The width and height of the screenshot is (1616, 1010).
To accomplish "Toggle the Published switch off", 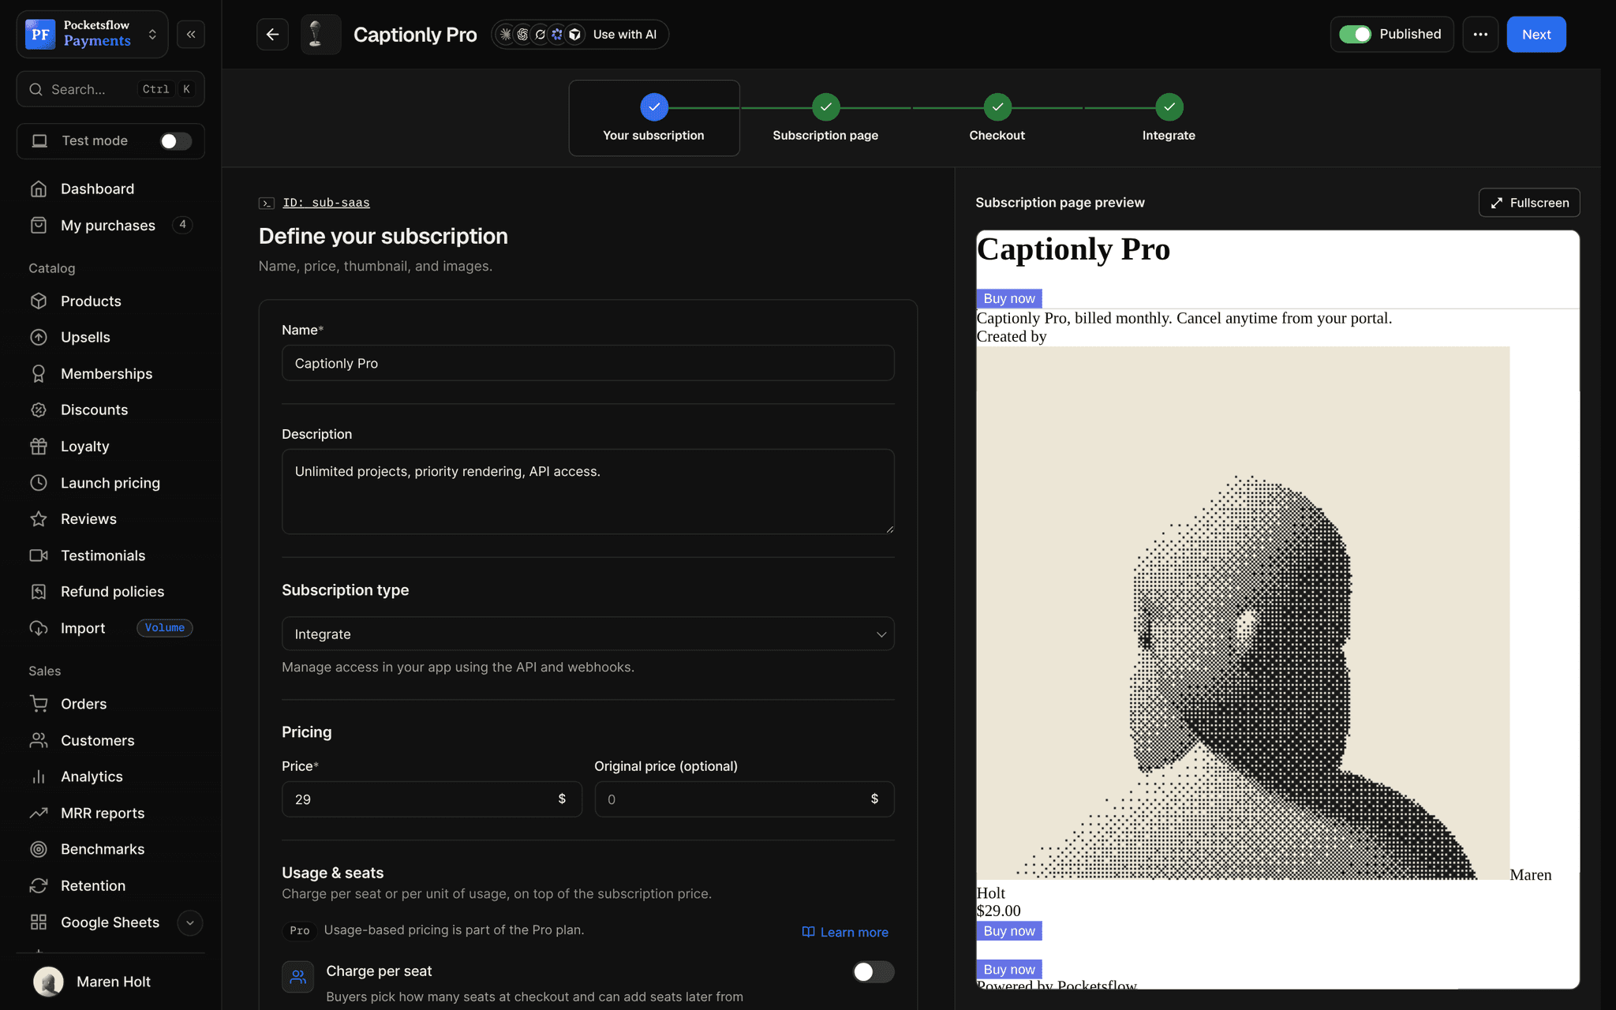I will [x=1355, y=34].
